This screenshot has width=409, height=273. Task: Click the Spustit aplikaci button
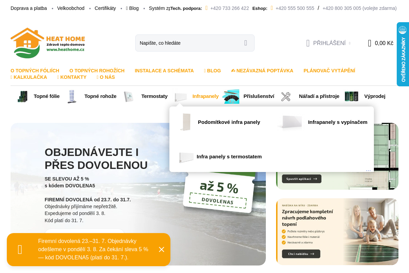click(x=302, y=179)
